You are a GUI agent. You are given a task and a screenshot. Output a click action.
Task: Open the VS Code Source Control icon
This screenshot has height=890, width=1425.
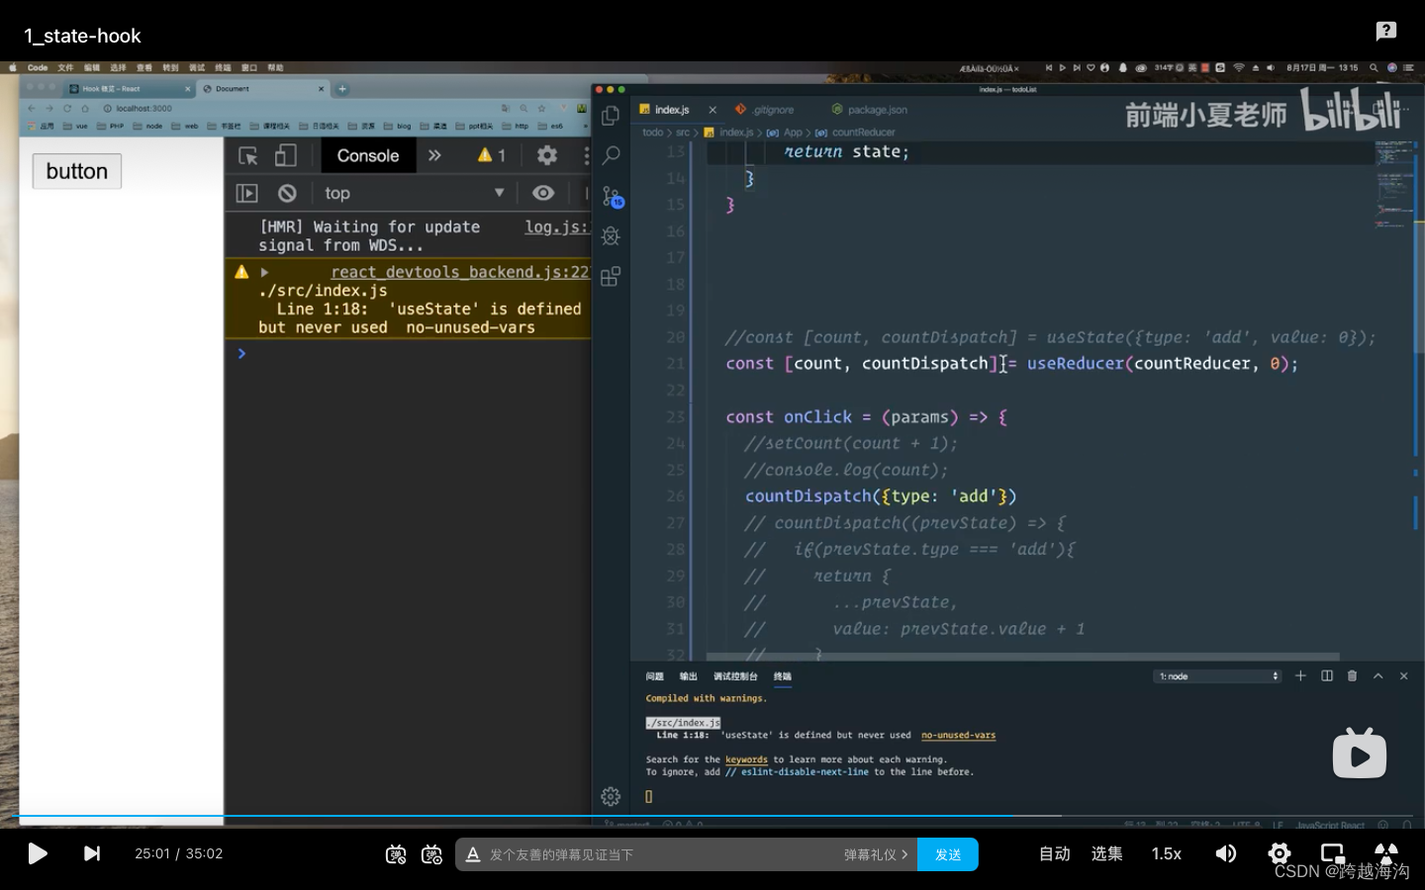point(612,196)
